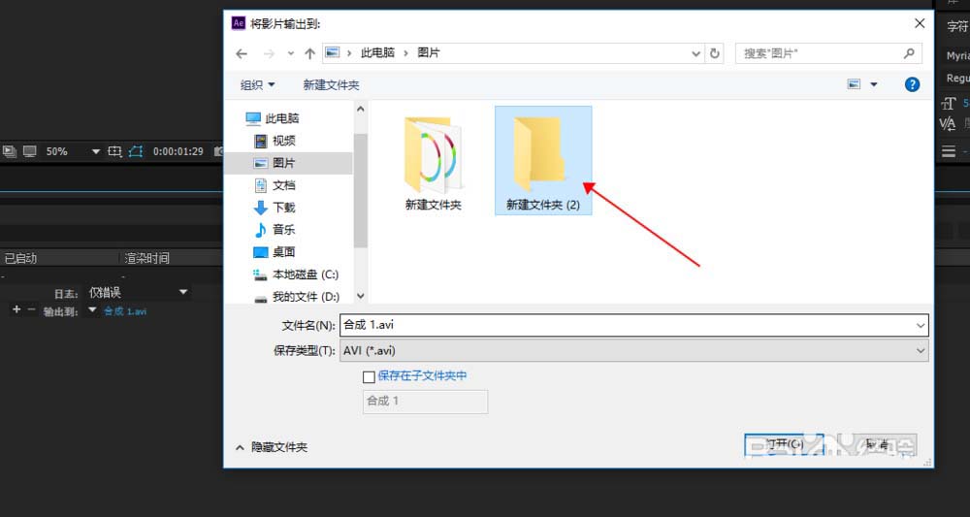Click the current time 0:00:01:29 in the viewer
The image size is (970, 517).
178,151
